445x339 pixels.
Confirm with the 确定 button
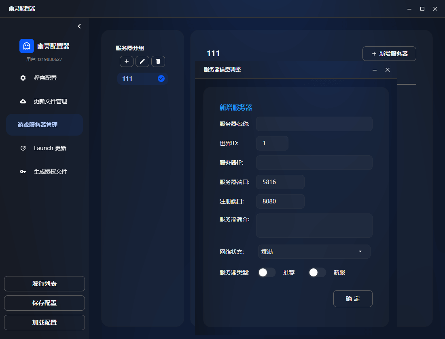[x=352, y=299]
